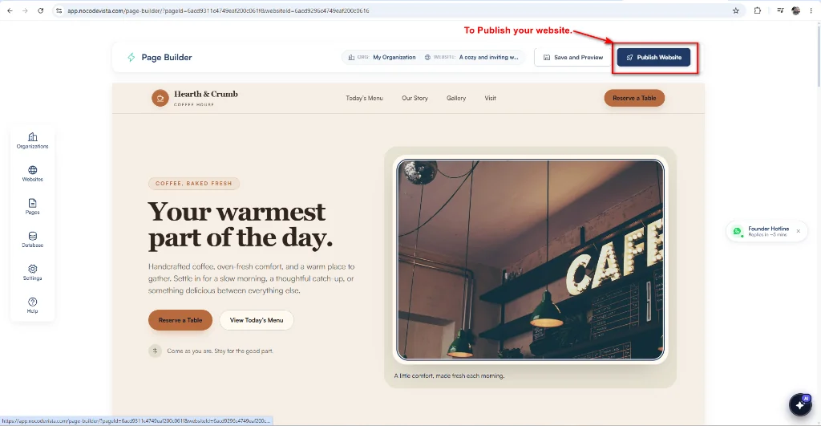Open the AI assistant sparkle button
Viewport: 821px width, 426px height.
[x=800, y=404]
